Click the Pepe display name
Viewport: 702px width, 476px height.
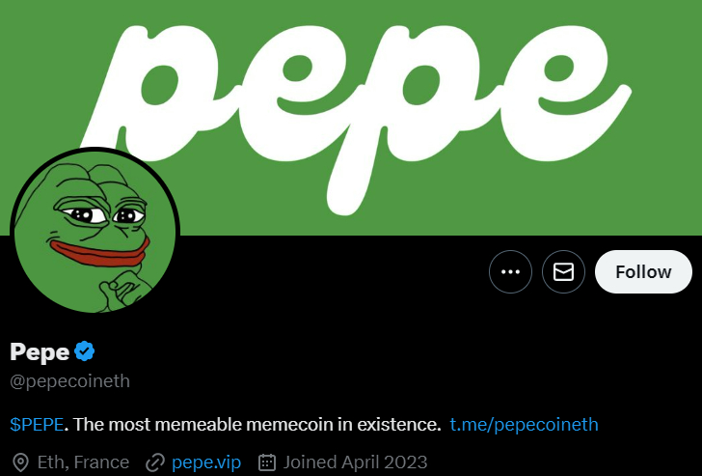click(x=40, y=351)
